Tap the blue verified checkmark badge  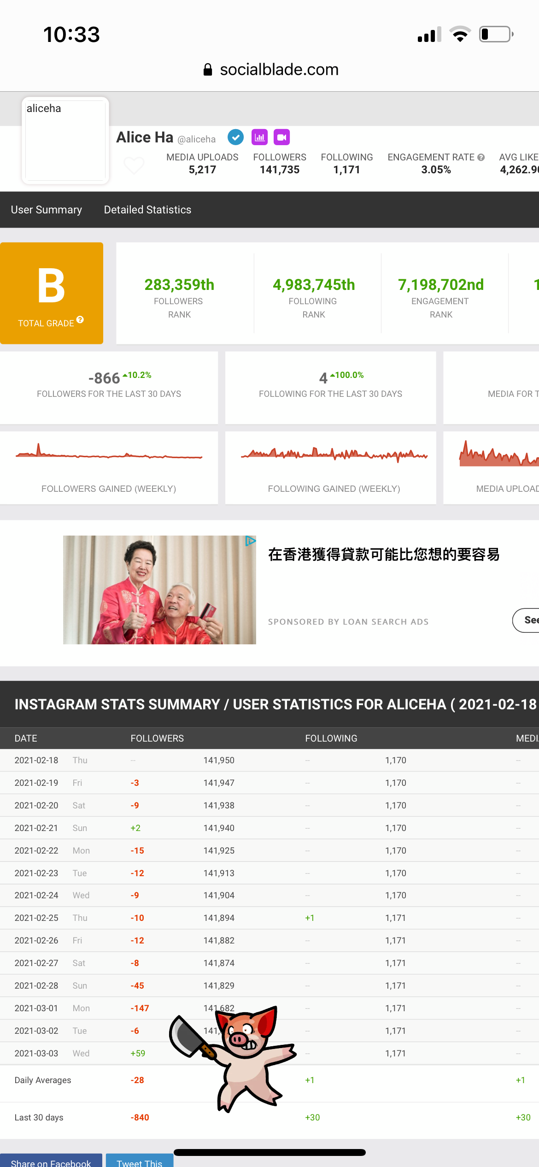click(x=235, y=137)
